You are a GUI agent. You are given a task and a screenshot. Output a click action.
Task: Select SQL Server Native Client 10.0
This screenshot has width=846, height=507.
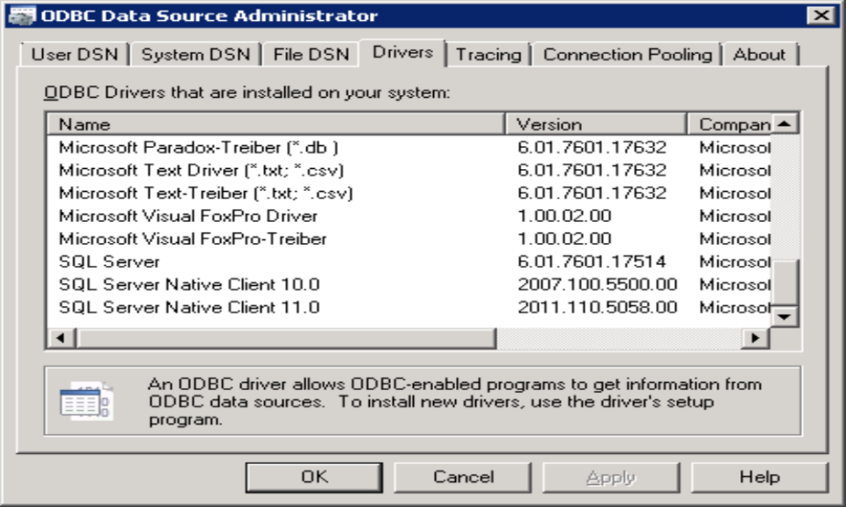189,284
